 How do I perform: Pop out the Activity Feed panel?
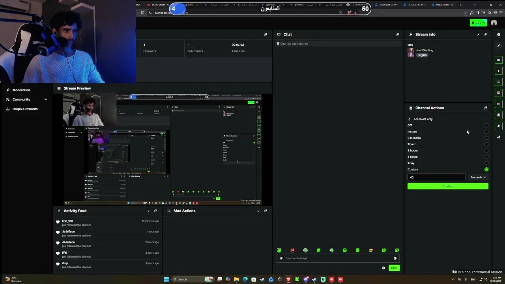click(155, 211)
